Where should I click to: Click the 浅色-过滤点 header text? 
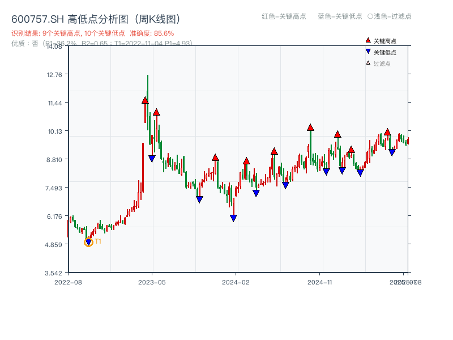pos(392,16)
